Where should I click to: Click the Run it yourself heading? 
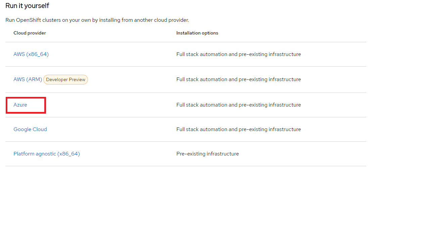[27, 6]
